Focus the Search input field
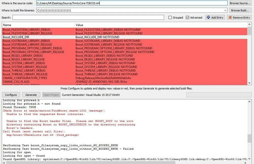Image resolution: width=254 pixels, height=164 pixels. 88,17
